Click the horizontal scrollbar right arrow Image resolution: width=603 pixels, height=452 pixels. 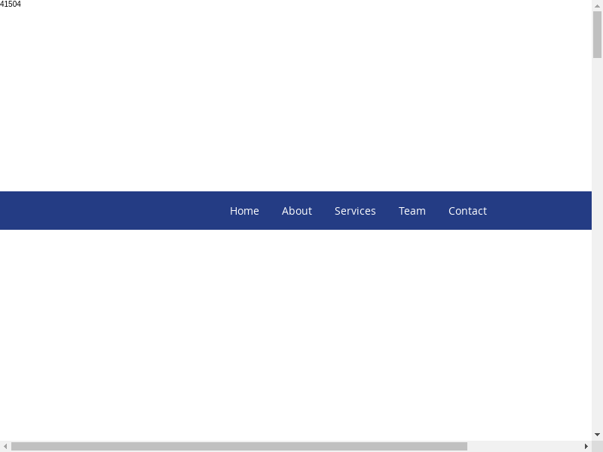tap(586, 446)
